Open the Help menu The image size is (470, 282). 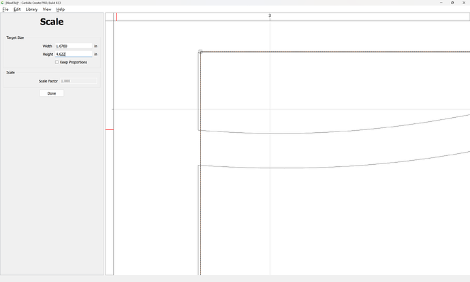[x=61, y=10]
